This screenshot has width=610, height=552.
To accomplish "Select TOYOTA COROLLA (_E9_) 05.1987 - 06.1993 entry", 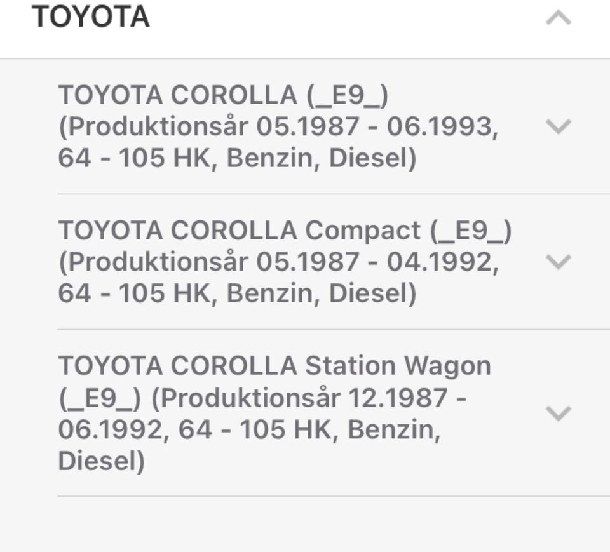I will 278,126.
